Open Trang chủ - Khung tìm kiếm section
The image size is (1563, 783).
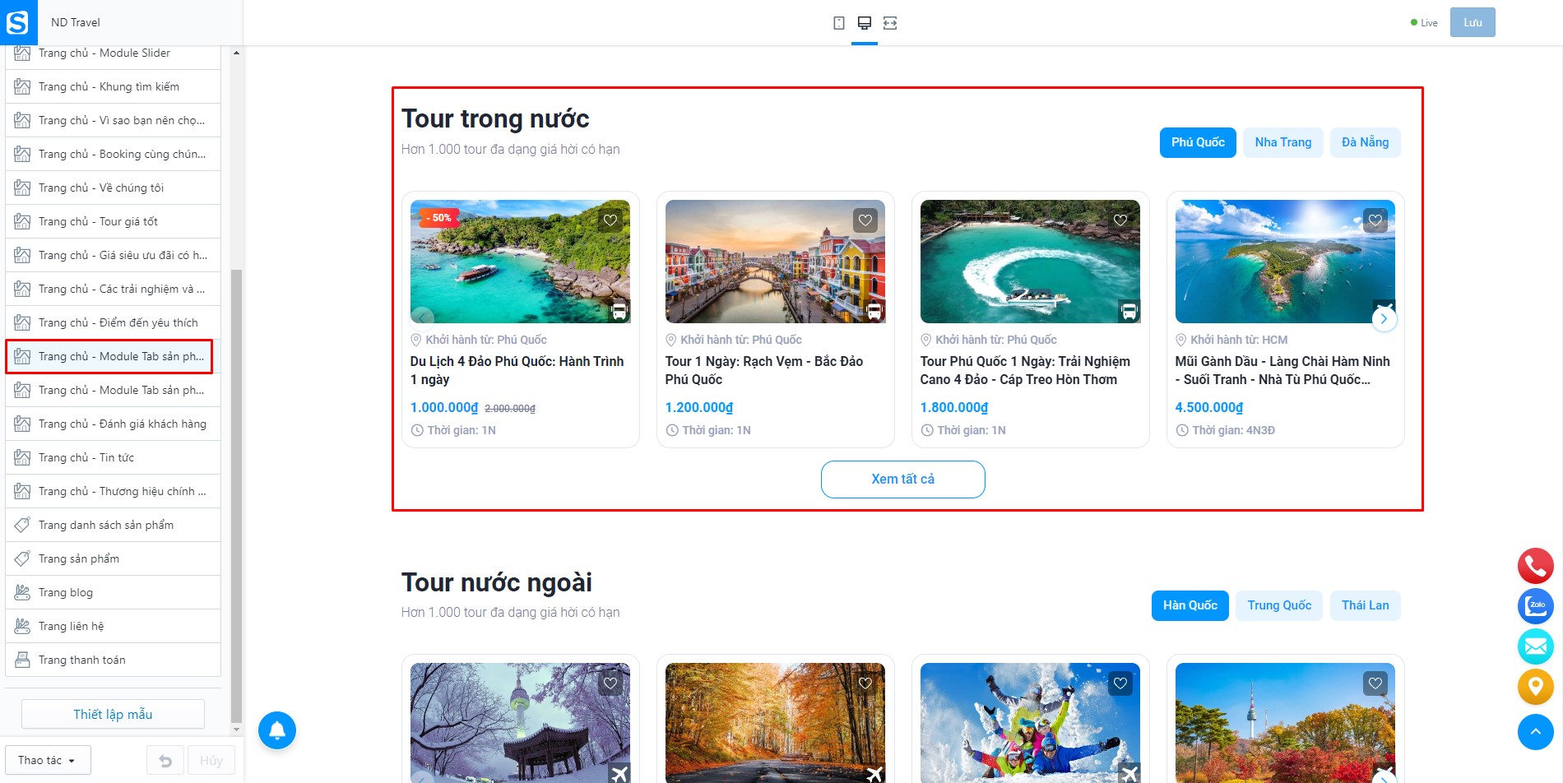click(x=113, y=86)
